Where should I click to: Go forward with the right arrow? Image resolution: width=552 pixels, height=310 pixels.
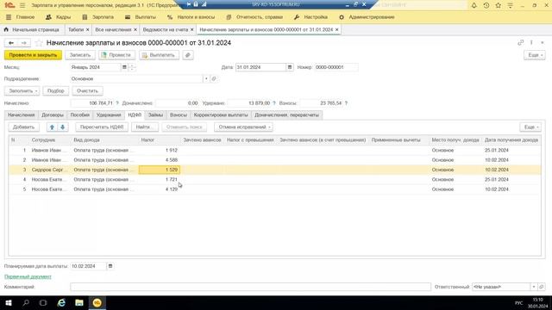pos(24,43)
